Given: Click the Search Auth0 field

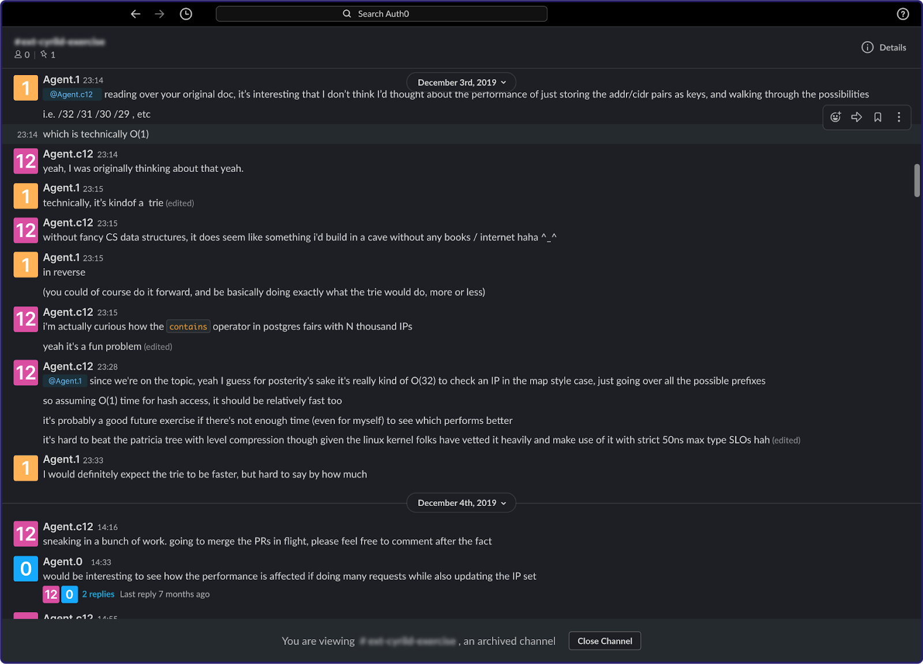Looking at the screenshot, I should [381, 14].
